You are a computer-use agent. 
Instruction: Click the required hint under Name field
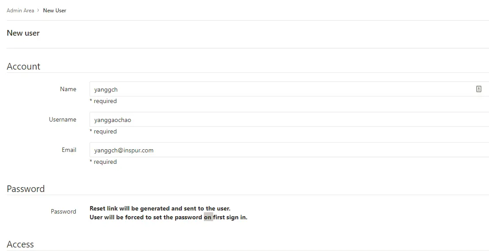103,101
